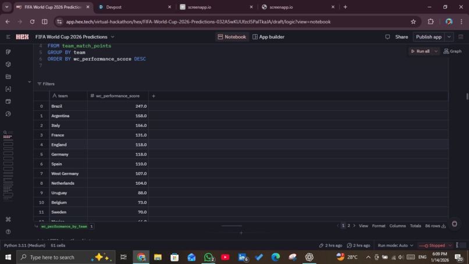This screenshot has height=264, width=469.
Task: Run all cells
Action: click(x=420, y=51)
